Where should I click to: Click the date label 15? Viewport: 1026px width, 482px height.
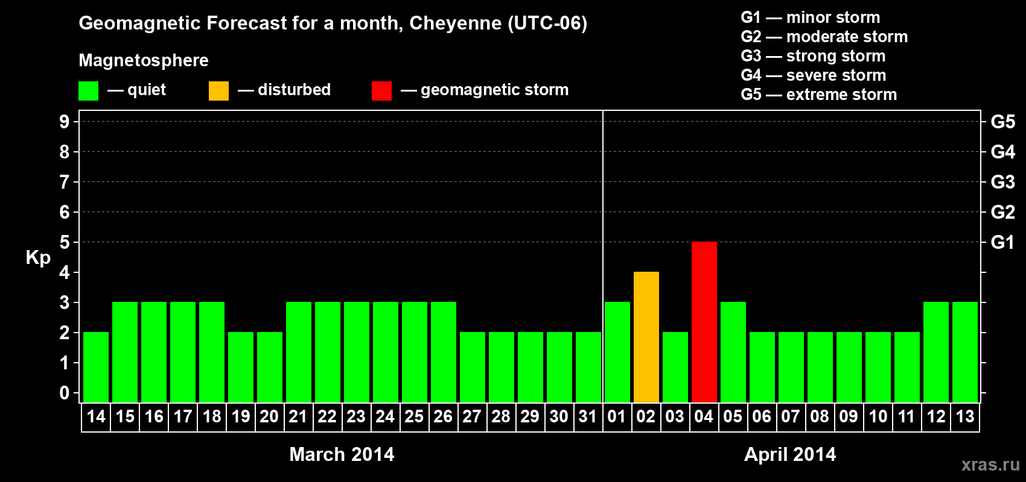pyautogui.click(x=125, y=416)
